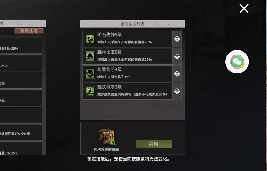Image resolution: width=267 pixels, height=171 pixels.
Task: Click the 转换性格 button
Action: point(29,31)
